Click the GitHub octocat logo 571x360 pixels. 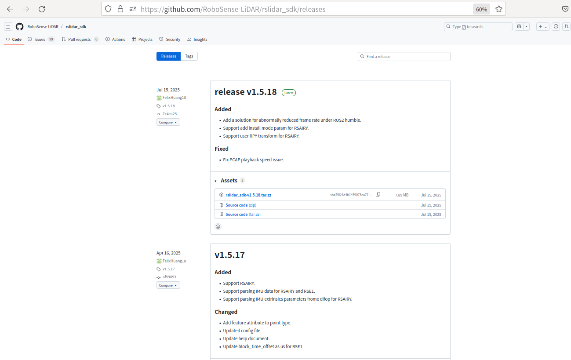(x=19, y=27)
